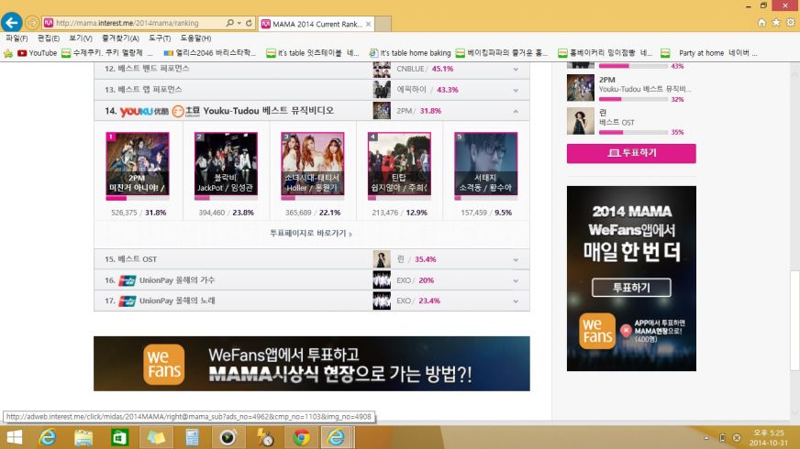Select the 블락비 JackPot thumbnail
The height and width of the screenshot is (449, 800).
tap(226, 164)
